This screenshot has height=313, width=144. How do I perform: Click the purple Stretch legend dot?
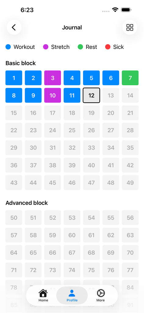45,47
